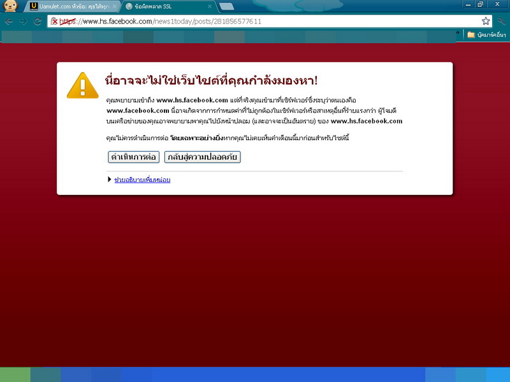Viewport: 510px width, 382px height.
Task: Expand the bookmarks bar overflow chevron
Action: pyautogui.click(x=458, y=32)
